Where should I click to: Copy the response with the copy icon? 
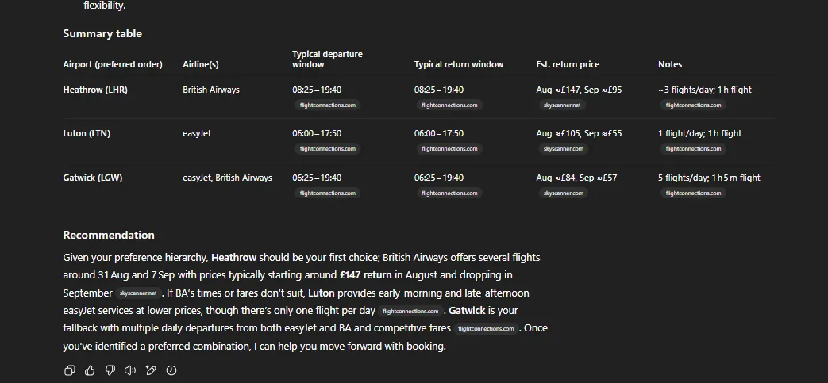pos(69,370)
